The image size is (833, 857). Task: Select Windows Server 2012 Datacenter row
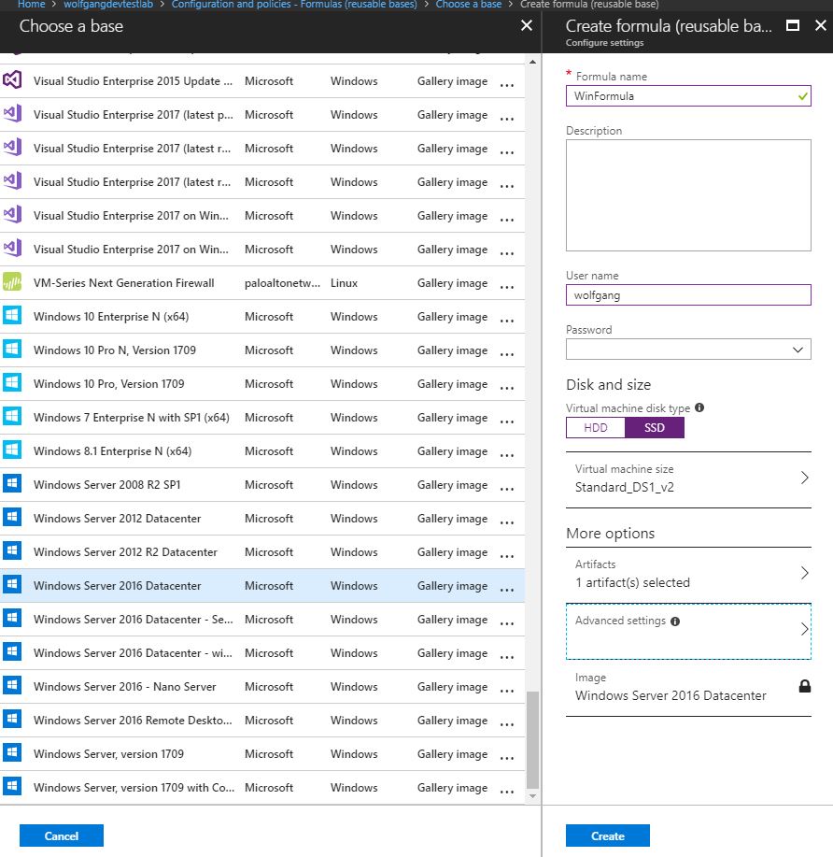262,518
